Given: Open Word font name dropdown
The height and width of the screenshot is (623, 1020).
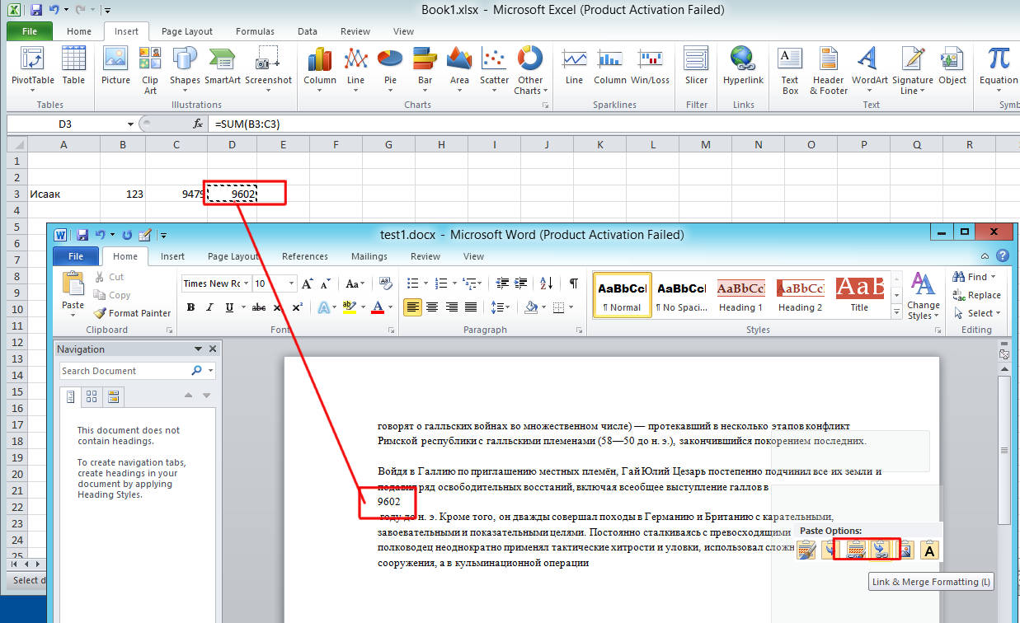Looking at the screenshot, I should pos(246,283).
